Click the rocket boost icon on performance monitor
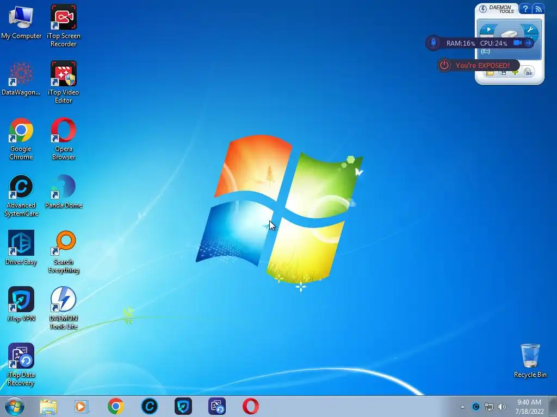The image size is (557, 417). pos(434,43)
